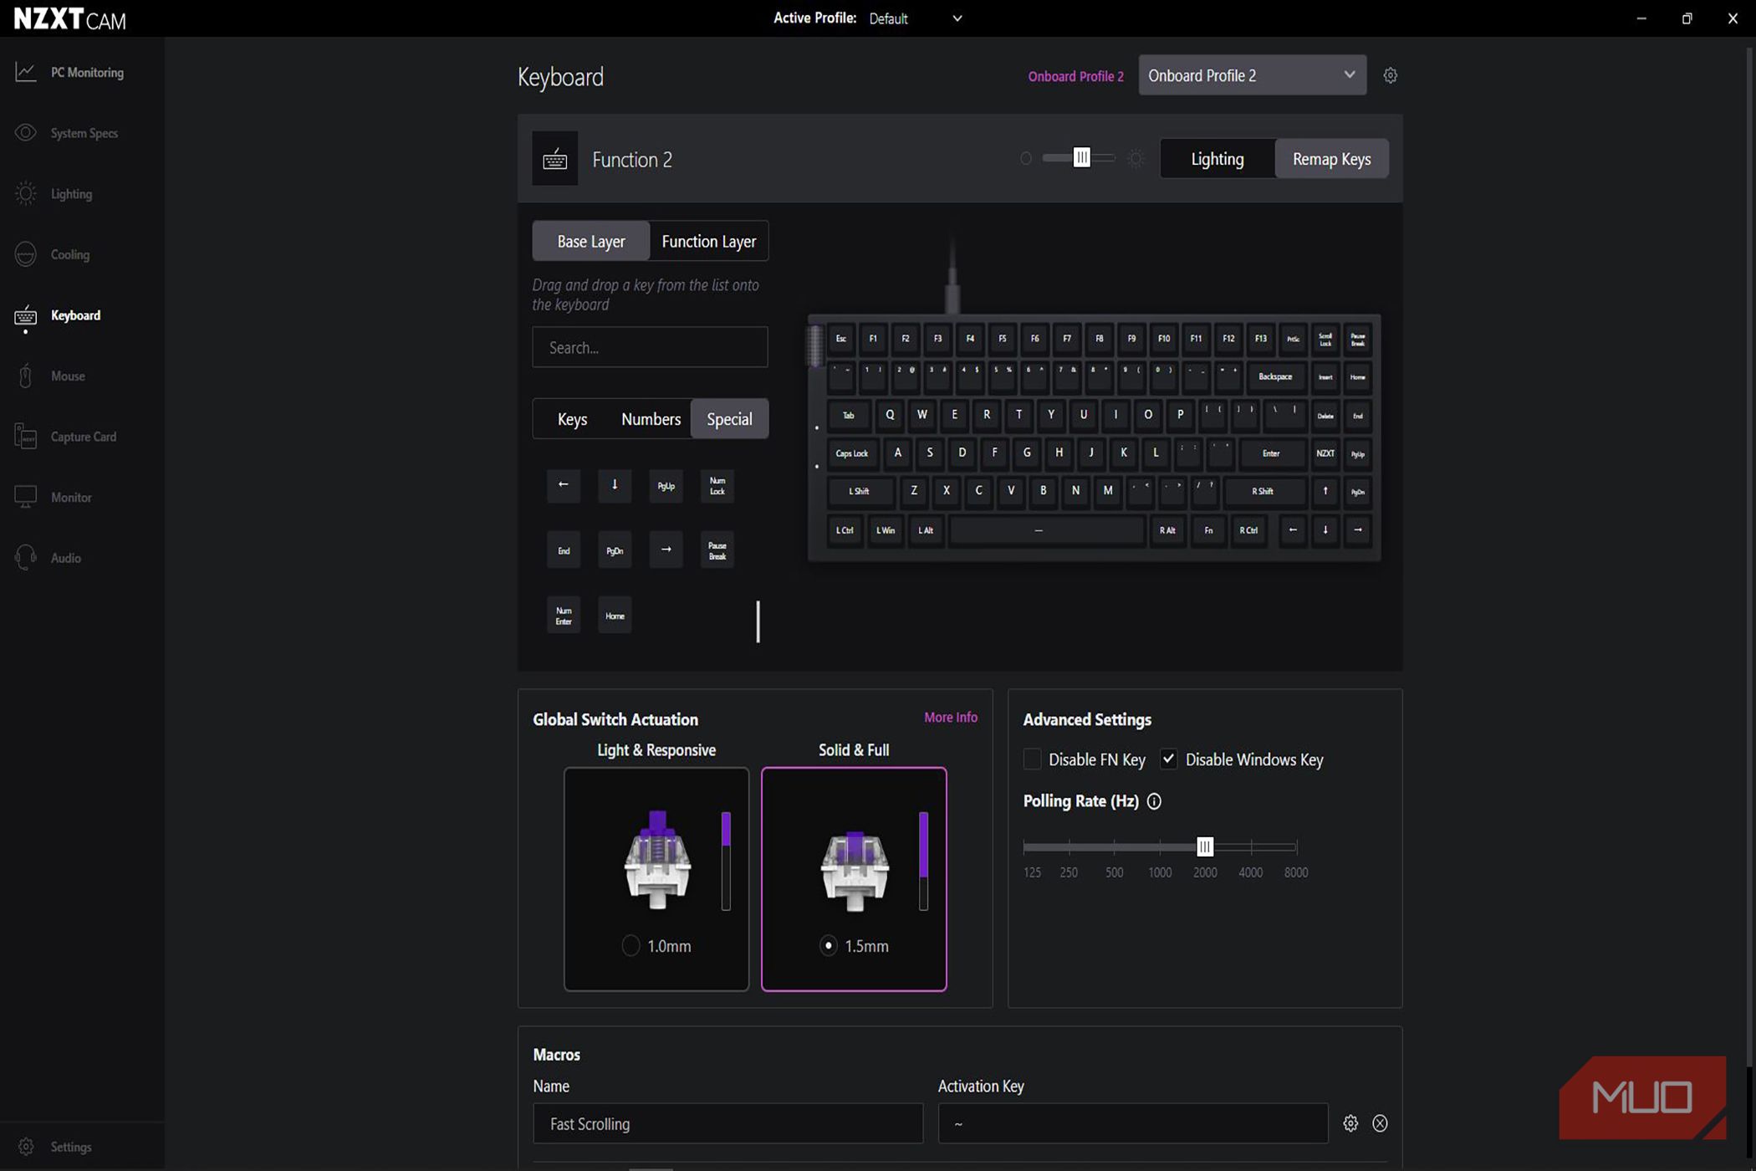Click the Backspace key on the keyboard
This screenshot has height=1171, width=1756.
1275,377
